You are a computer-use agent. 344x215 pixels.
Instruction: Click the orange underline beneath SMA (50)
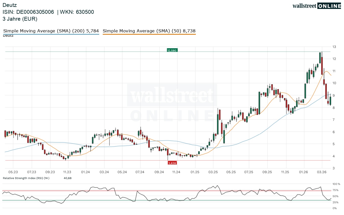click(149, 34)
